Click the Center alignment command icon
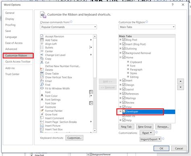This screenshot has height=156, width=191. click(x=42, y=51)
